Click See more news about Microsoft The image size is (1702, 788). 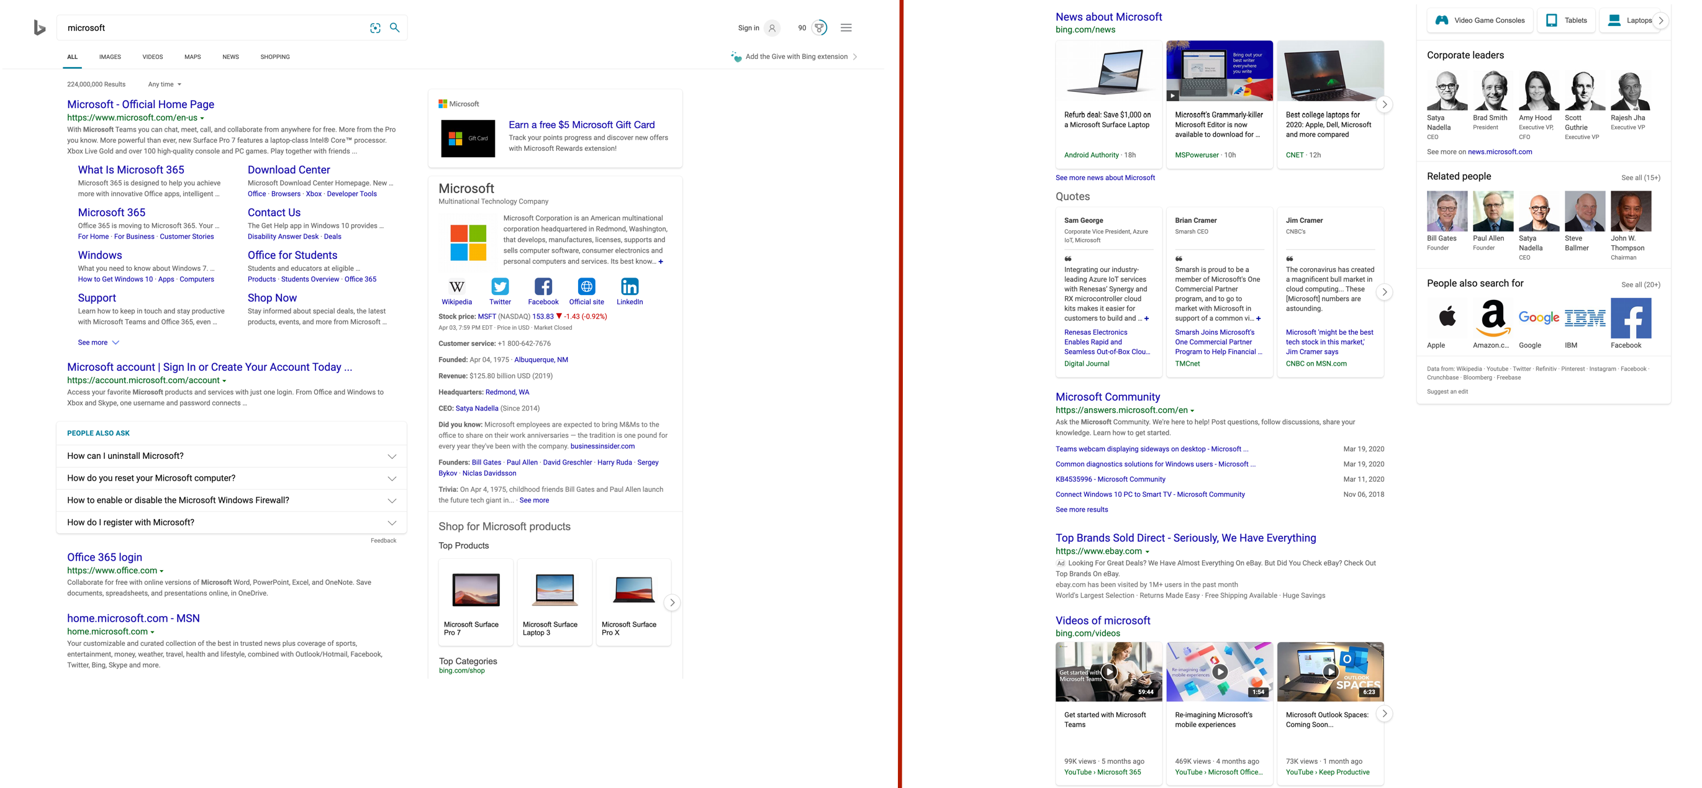[x=1105, y=178]
